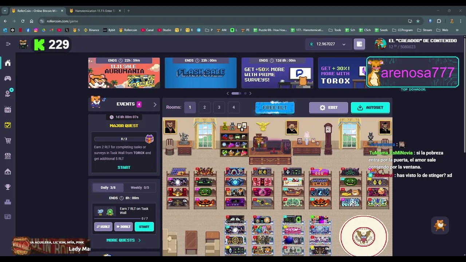Open the Games controller icon in sidebar
The height and width of the screenshot is (262, 466).
[x=8, y=78]
